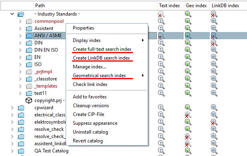Click the Geo index icon for ISO row
The width and height of the screenshot is (247, 156).
click(x=188, y=64)
